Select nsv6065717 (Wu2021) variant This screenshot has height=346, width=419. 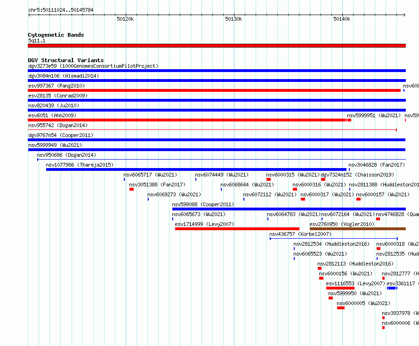150,175
